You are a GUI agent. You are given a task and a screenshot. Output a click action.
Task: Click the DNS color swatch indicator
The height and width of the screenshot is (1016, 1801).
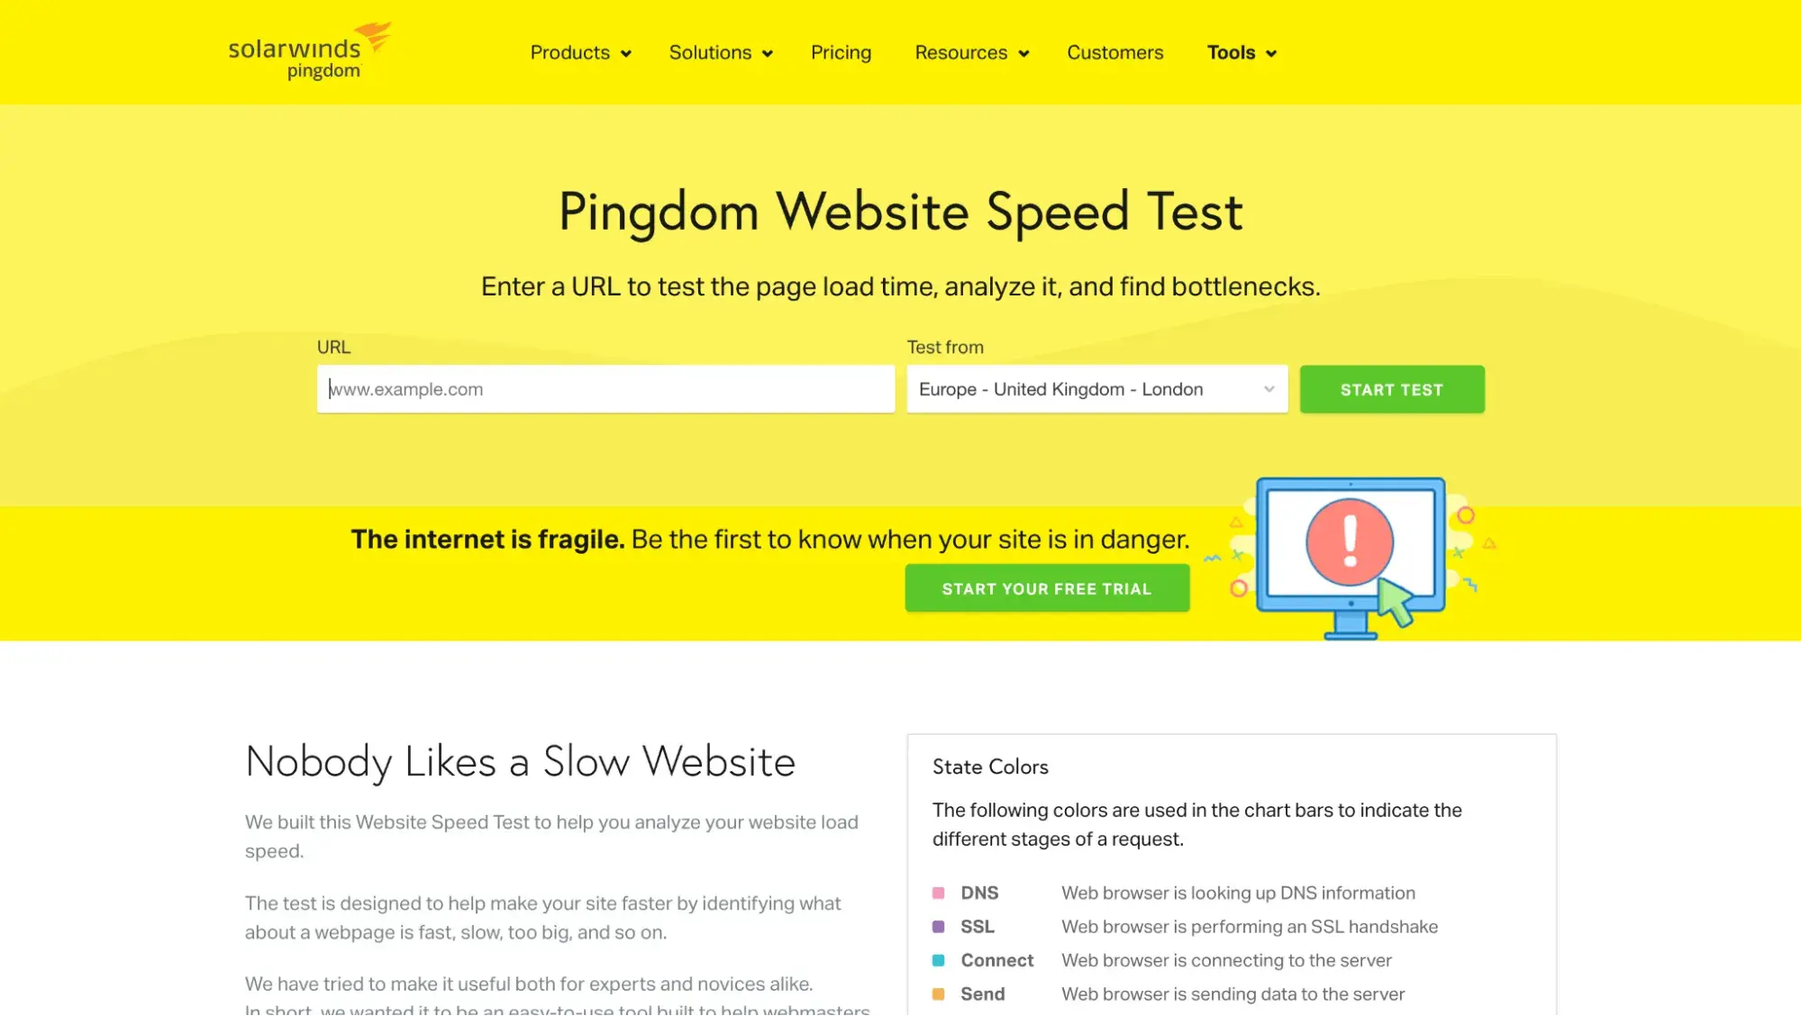click(x=938, y=893)
